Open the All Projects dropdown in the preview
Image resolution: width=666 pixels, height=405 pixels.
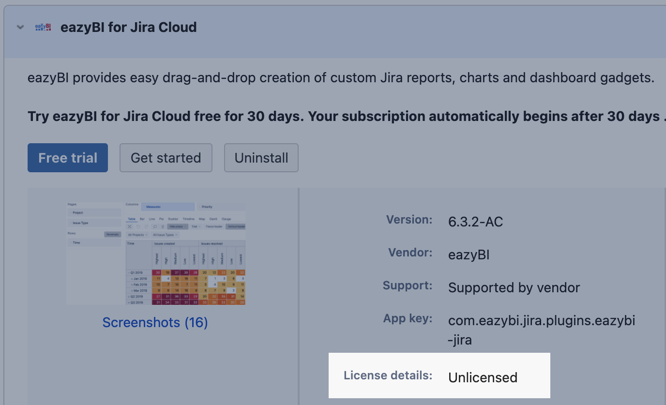pos(137,235)
